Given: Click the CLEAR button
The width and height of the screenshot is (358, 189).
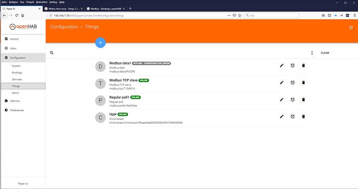Looking at the screenshot, I should [325, 53].
